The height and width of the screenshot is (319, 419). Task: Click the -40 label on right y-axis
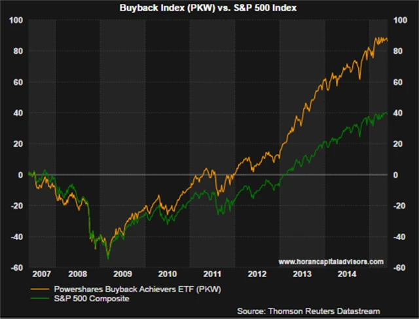pos(399,236)
